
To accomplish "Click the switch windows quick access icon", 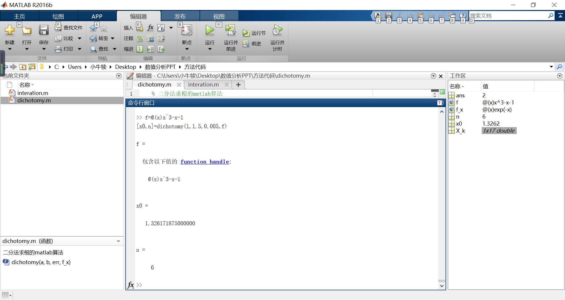I will [x=452, y=15].
